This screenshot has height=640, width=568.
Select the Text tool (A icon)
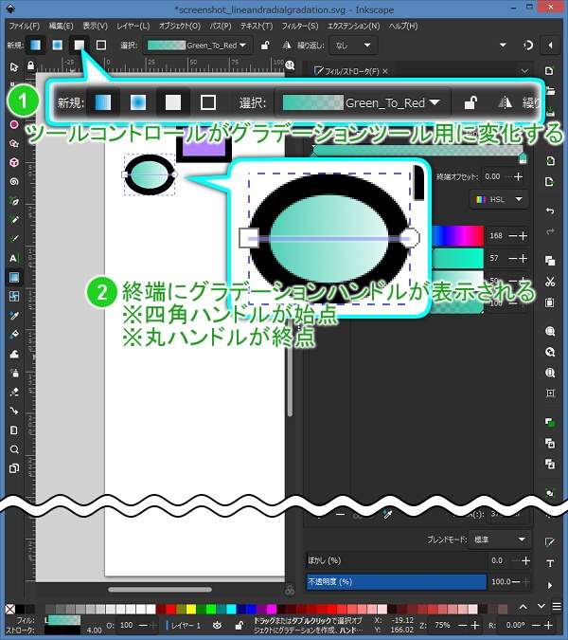pos(14,258)
